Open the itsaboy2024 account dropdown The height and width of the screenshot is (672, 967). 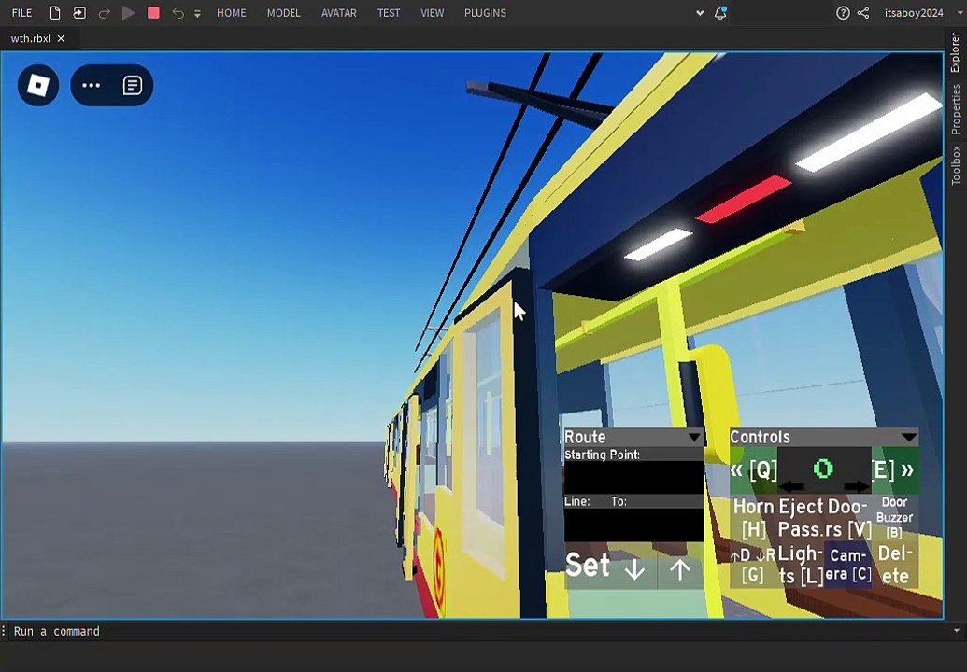(923, 13)
